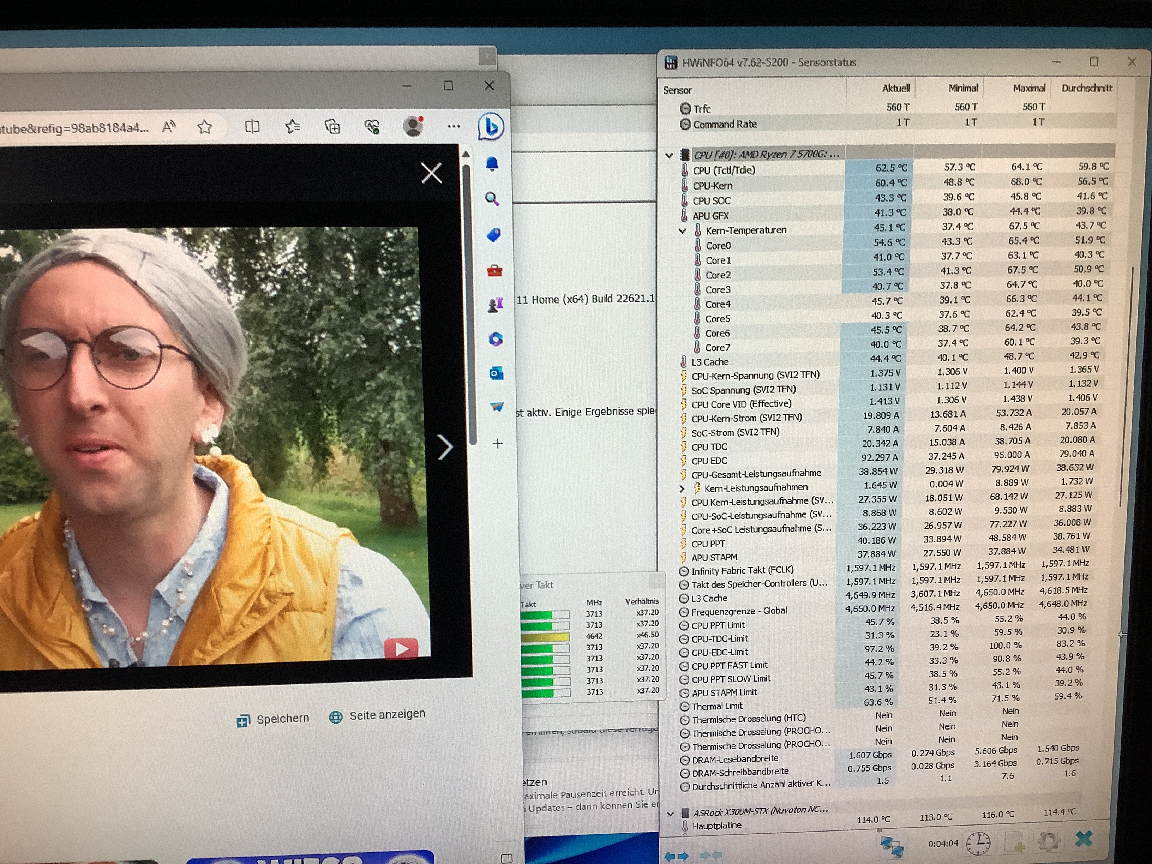Viewport: 1152px width, 864px height.
Task: Click the Speichern button
Action: (x=273, y=719)
